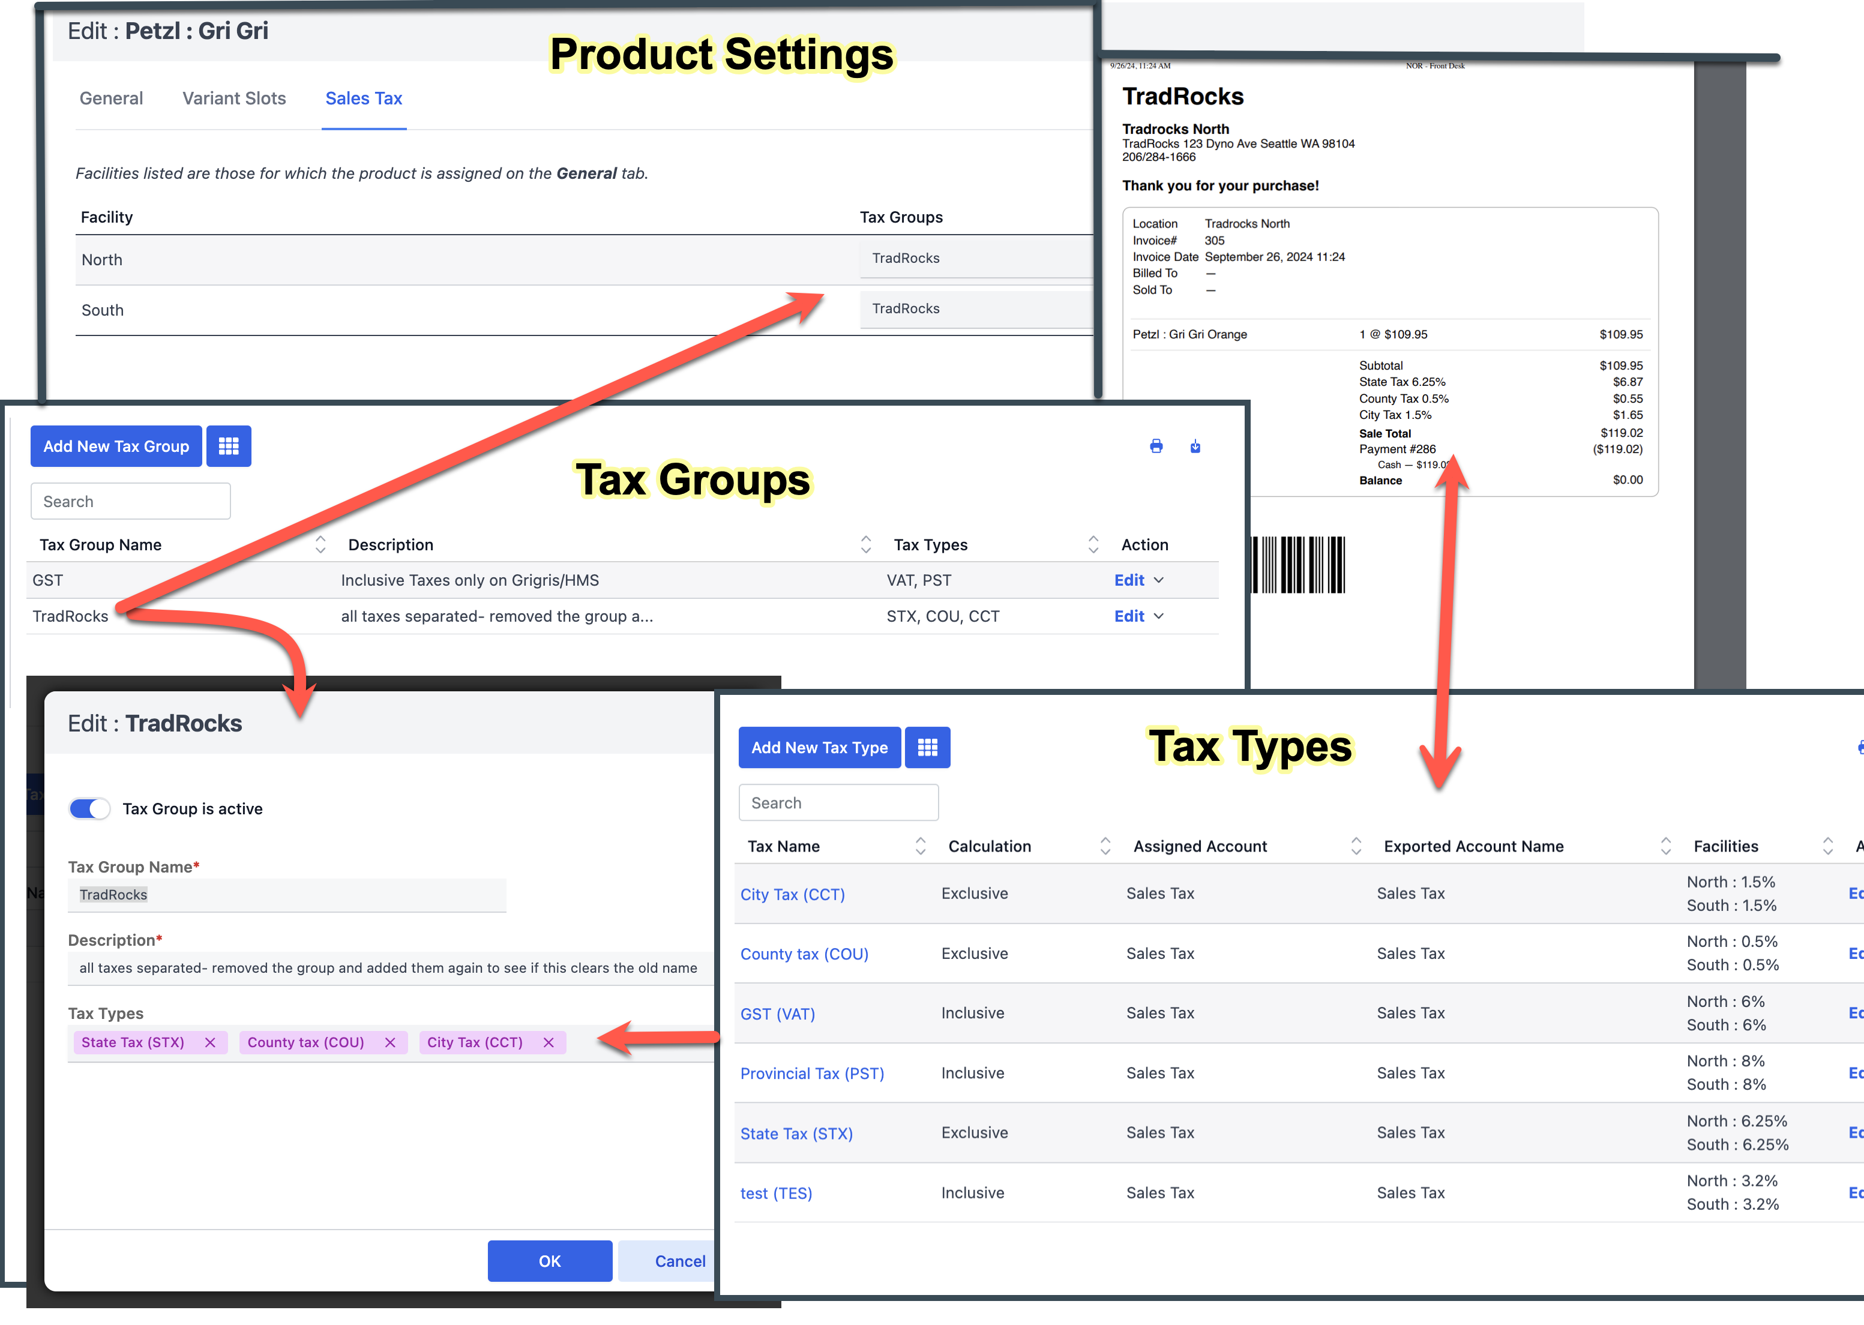This screenshot has width=1864, height=1325.
Task: Click South facility row in Product Settings
Action: pyautogui.click(x=584, y=310)
